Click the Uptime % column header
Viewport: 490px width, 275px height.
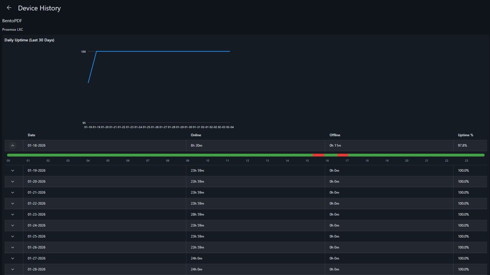coord(465,135)
